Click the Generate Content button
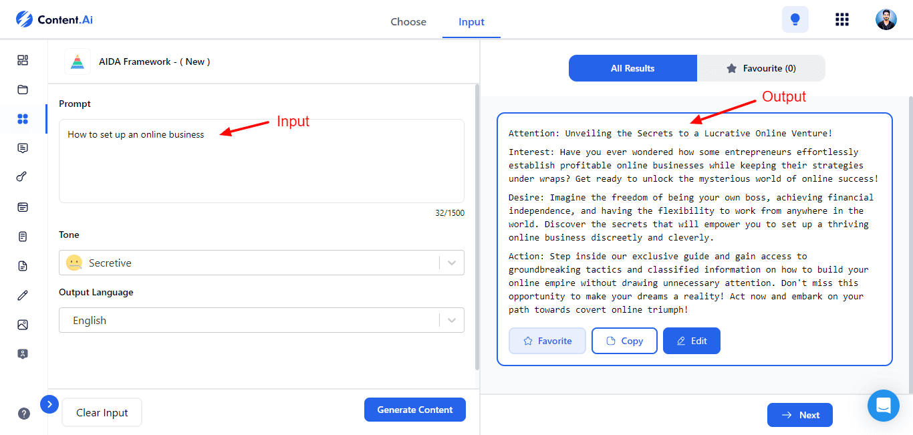Viewport: 913px width, 435px height. pos(414,410)
